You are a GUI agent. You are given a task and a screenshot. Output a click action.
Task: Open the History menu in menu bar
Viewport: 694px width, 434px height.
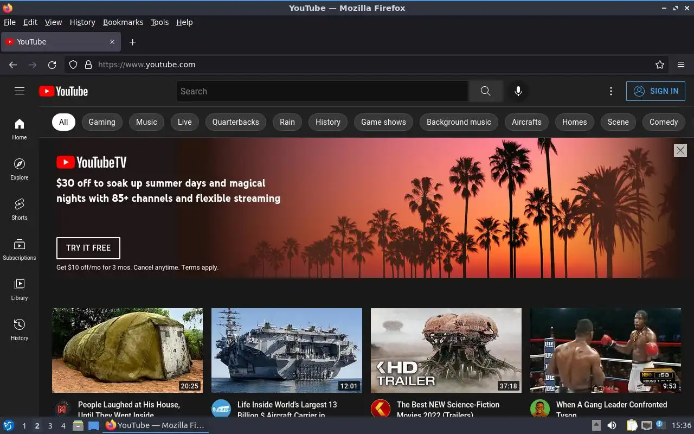(82, 22)
